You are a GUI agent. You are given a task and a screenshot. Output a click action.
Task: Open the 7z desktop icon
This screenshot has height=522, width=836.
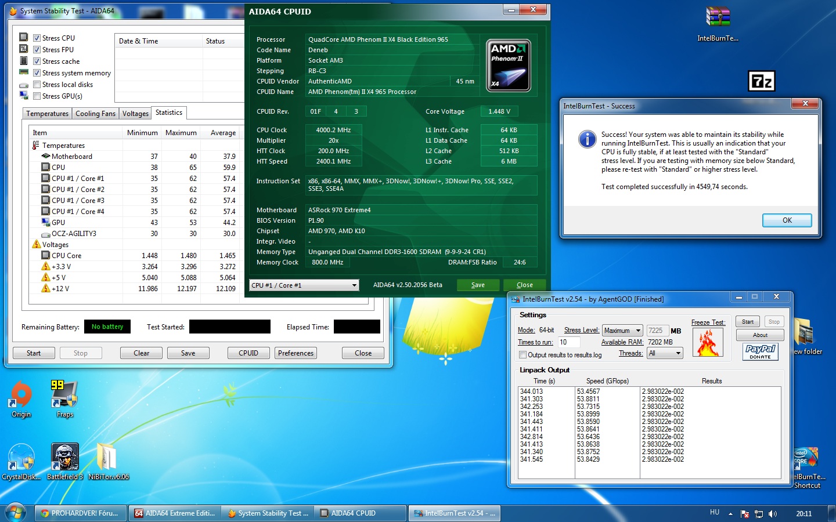pyautogui.click(x=762, y=81)
